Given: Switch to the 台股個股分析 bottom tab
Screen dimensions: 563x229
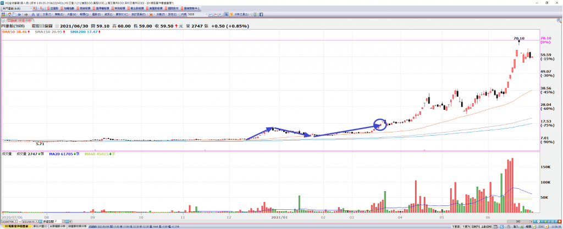Looking at the screenshot, I should 57,226.
